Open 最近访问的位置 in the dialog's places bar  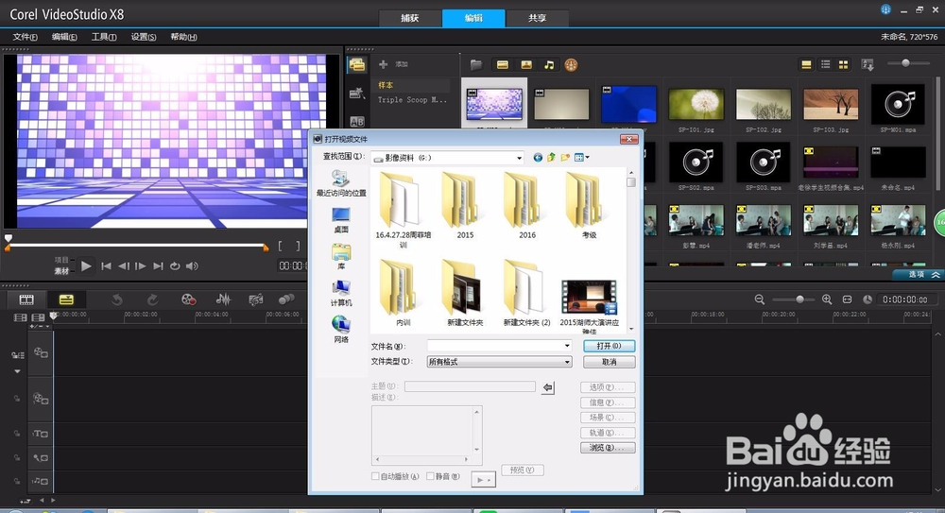pos(341,183)
